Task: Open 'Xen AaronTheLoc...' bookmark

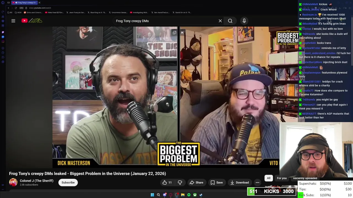Action: pyautogui.click(x=161, y=12)
